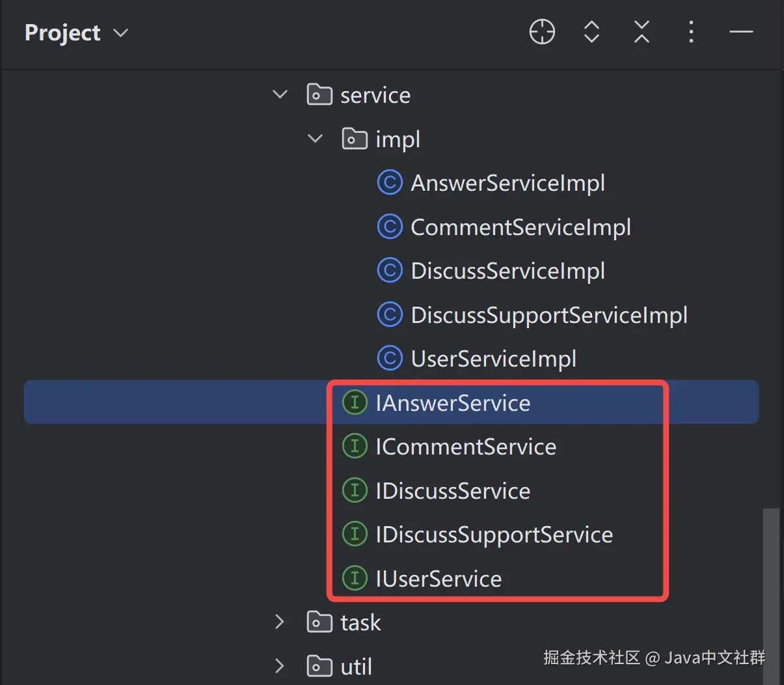The image size is (784, 685).
Task: Hide the Project tool window with the minimize dash
Action: click(741, 32)
